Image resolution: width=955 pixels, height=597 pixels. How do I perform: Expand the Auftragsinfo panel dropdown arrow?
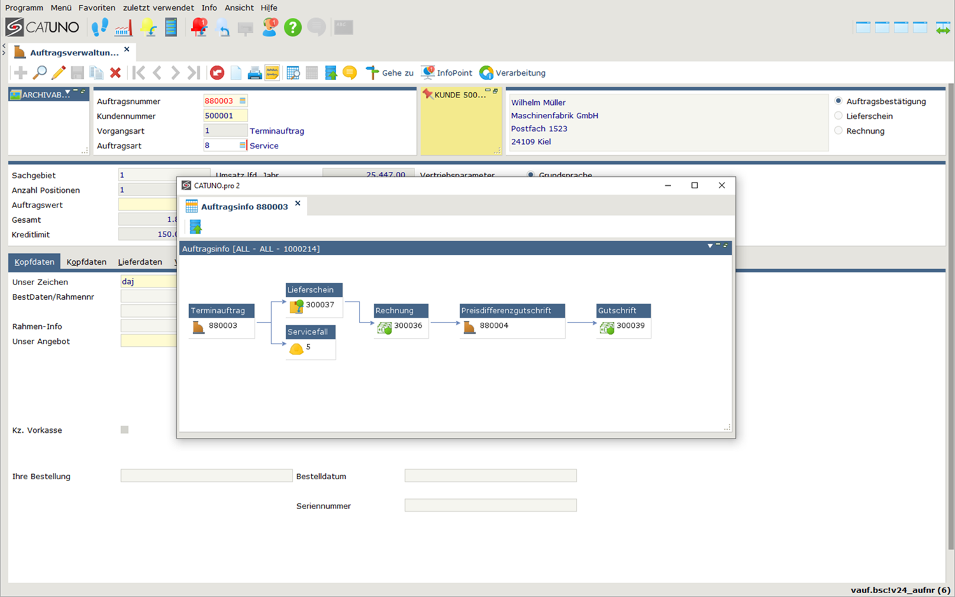click(x=710, y=246)
